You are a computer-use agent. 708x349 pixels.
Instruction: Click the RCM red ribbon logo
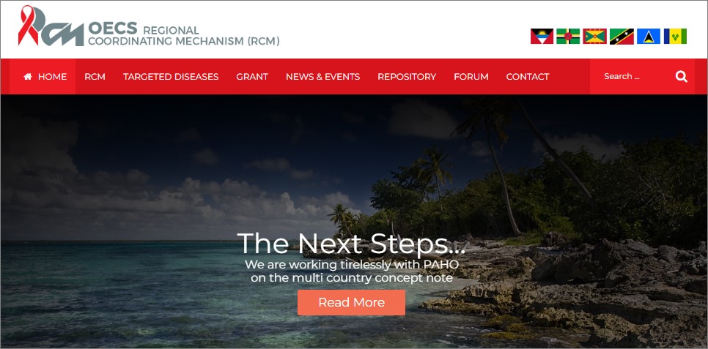point(51,26)
